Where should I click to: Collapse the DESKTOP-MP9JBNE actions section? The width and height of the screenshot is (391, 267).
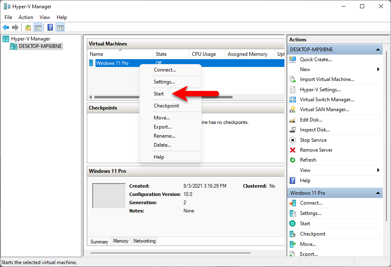coord(378,49)
